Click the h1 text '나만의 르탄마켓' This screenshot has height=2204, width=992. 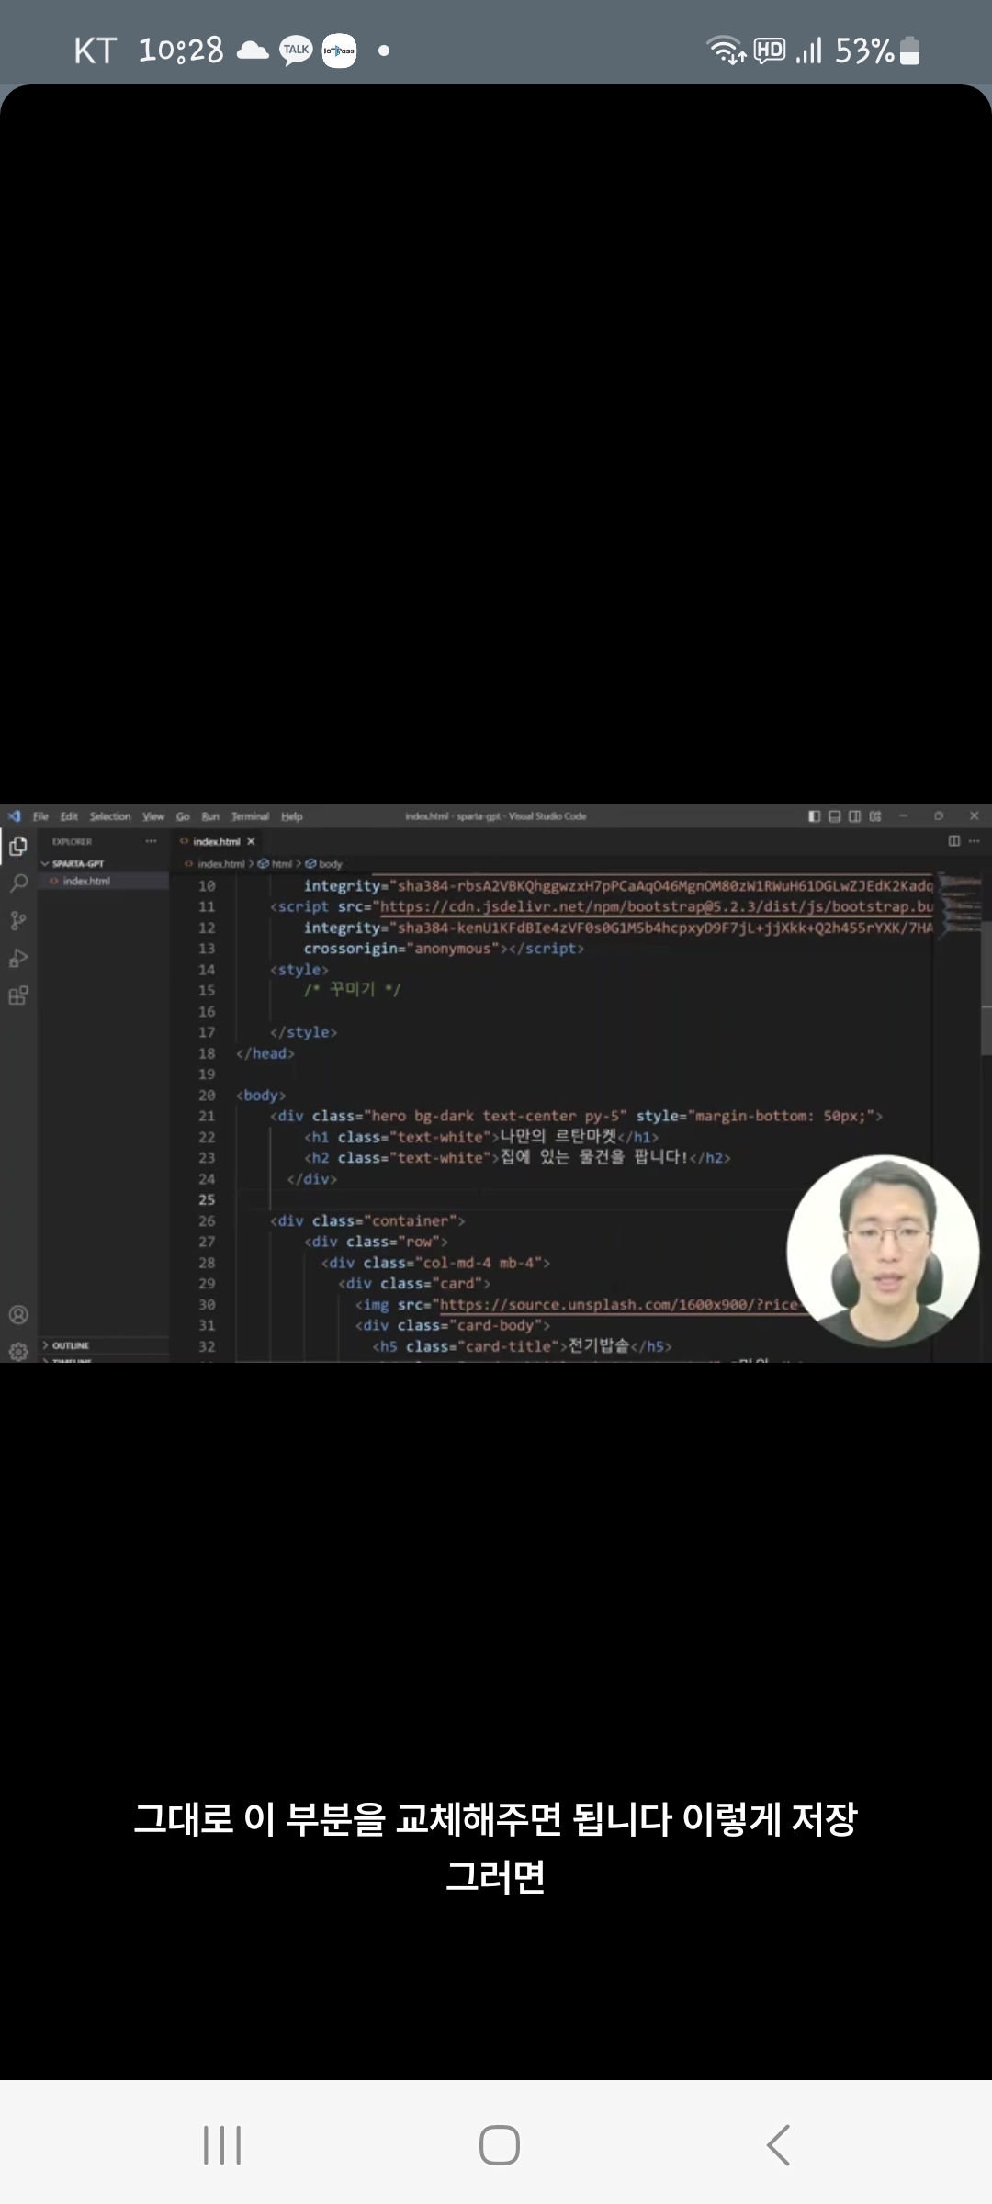pos(558,1137)
